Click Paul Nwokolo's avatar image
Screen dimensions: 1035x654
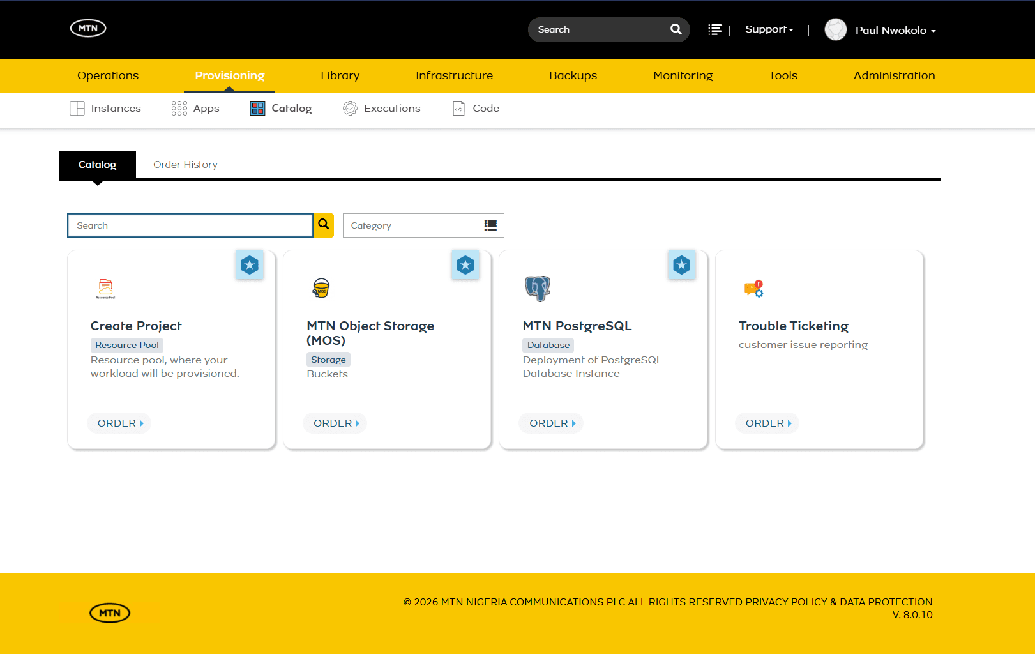click(835, 29)
